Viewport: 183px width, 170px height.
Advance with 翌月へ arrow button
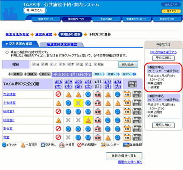click(129, 74)
